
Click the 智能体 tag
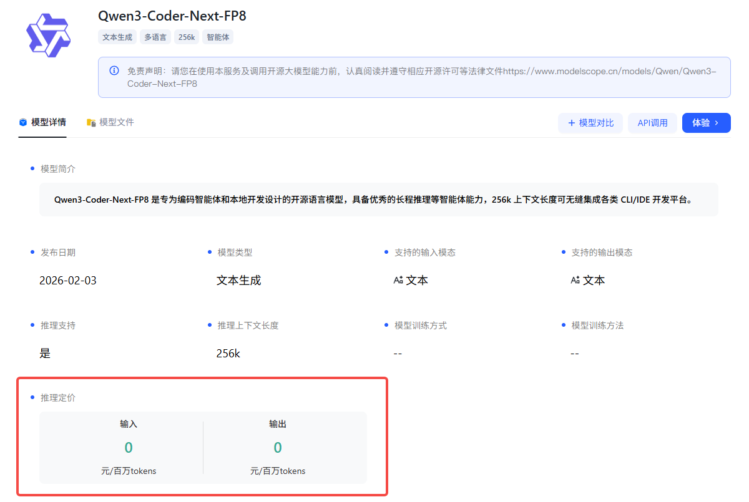click(218, 37)
